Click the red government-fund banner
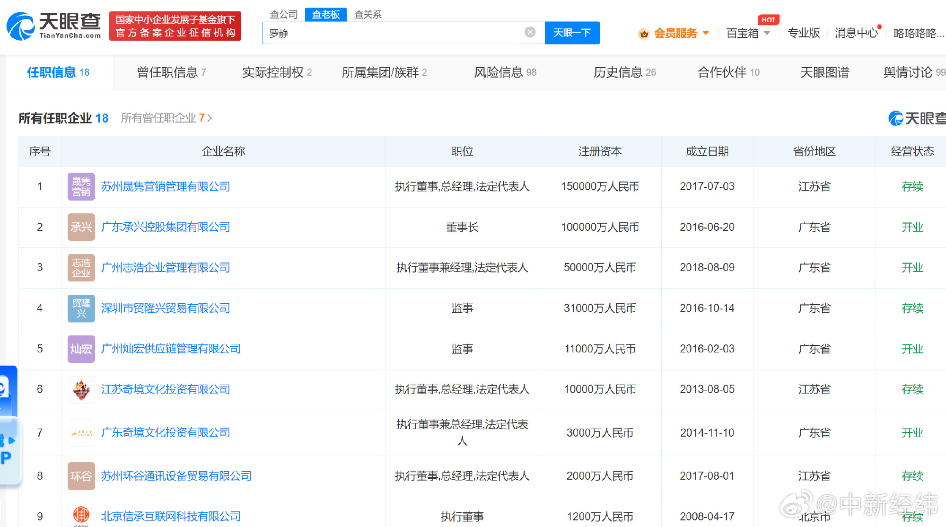 click(175, 26)
